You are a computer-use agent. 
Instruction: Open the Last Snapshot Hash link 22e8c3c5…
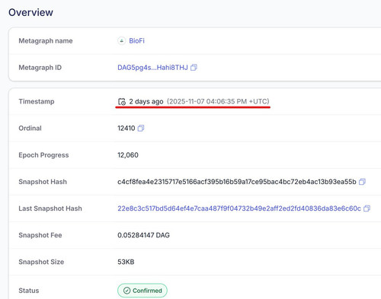point(239,208)
